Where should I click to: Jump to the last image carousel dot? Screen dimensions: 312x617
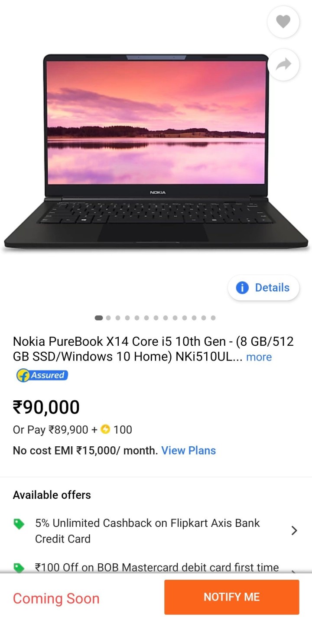pyautogui.click(x=213, y=318)
